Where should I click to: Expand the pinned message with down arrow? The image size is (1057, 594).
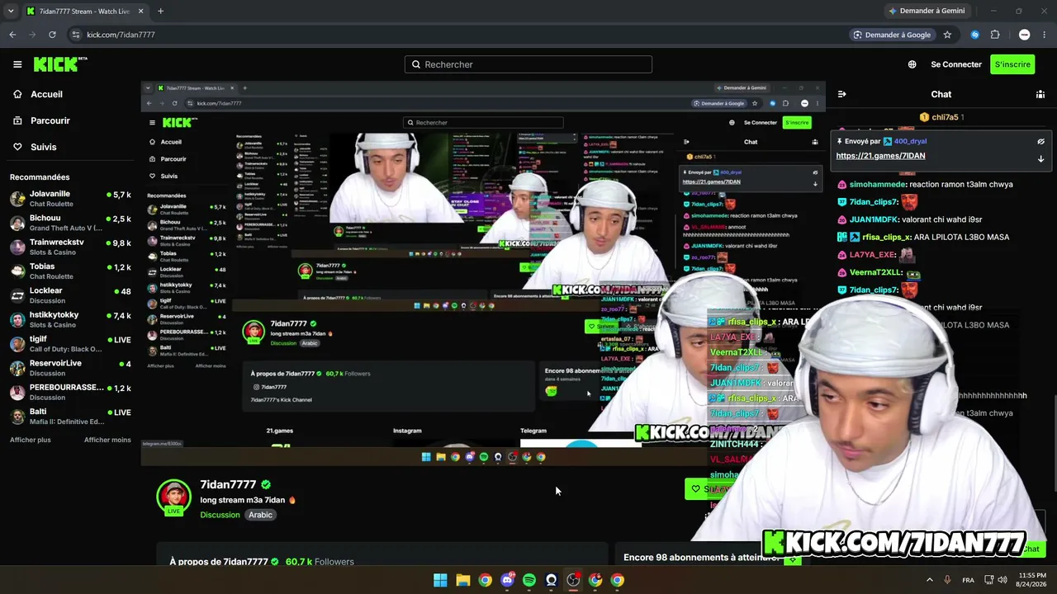[1040, 158]
